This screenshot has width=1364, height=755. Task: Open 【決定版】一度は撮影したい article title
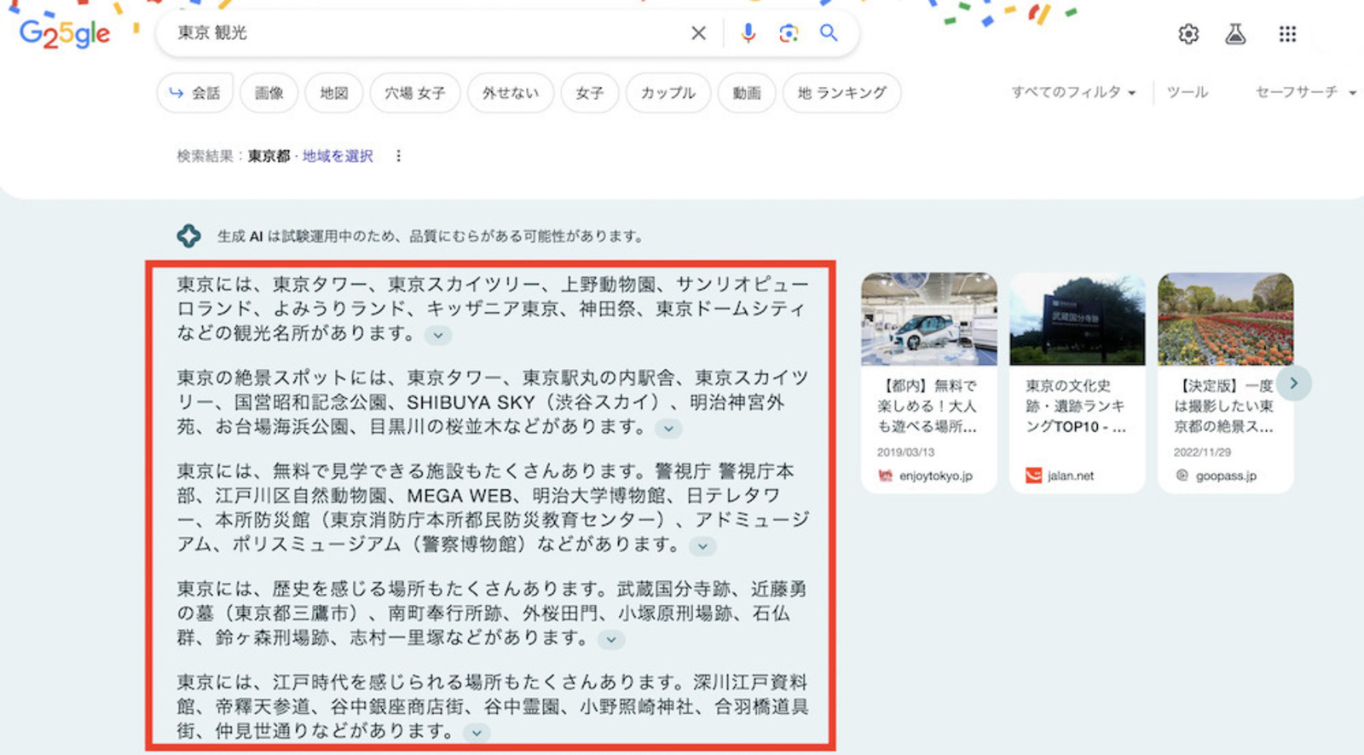(1224, 406)
